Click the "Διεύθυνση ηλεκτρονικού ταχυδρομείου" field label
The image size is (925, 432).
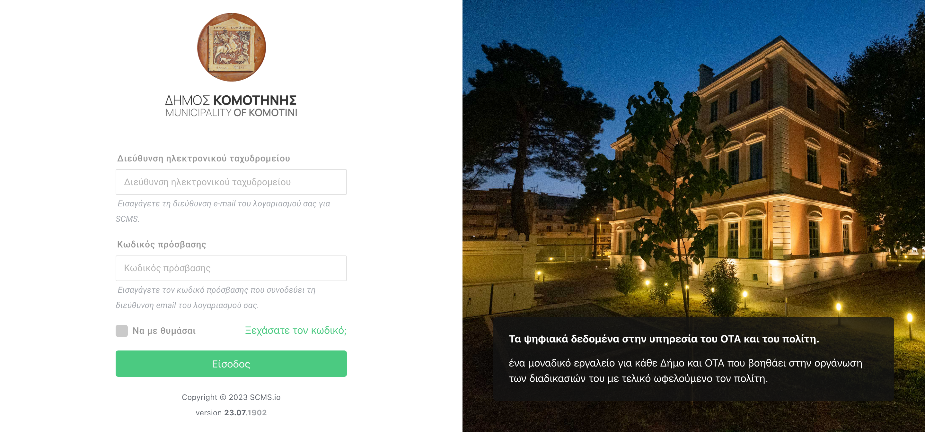(x=204, y=158)
